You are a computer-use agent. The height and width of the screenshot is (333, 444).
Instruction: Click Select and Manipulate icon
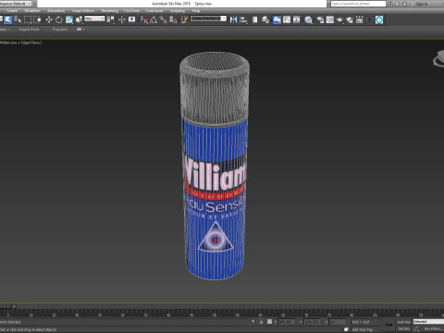(122, 20)
